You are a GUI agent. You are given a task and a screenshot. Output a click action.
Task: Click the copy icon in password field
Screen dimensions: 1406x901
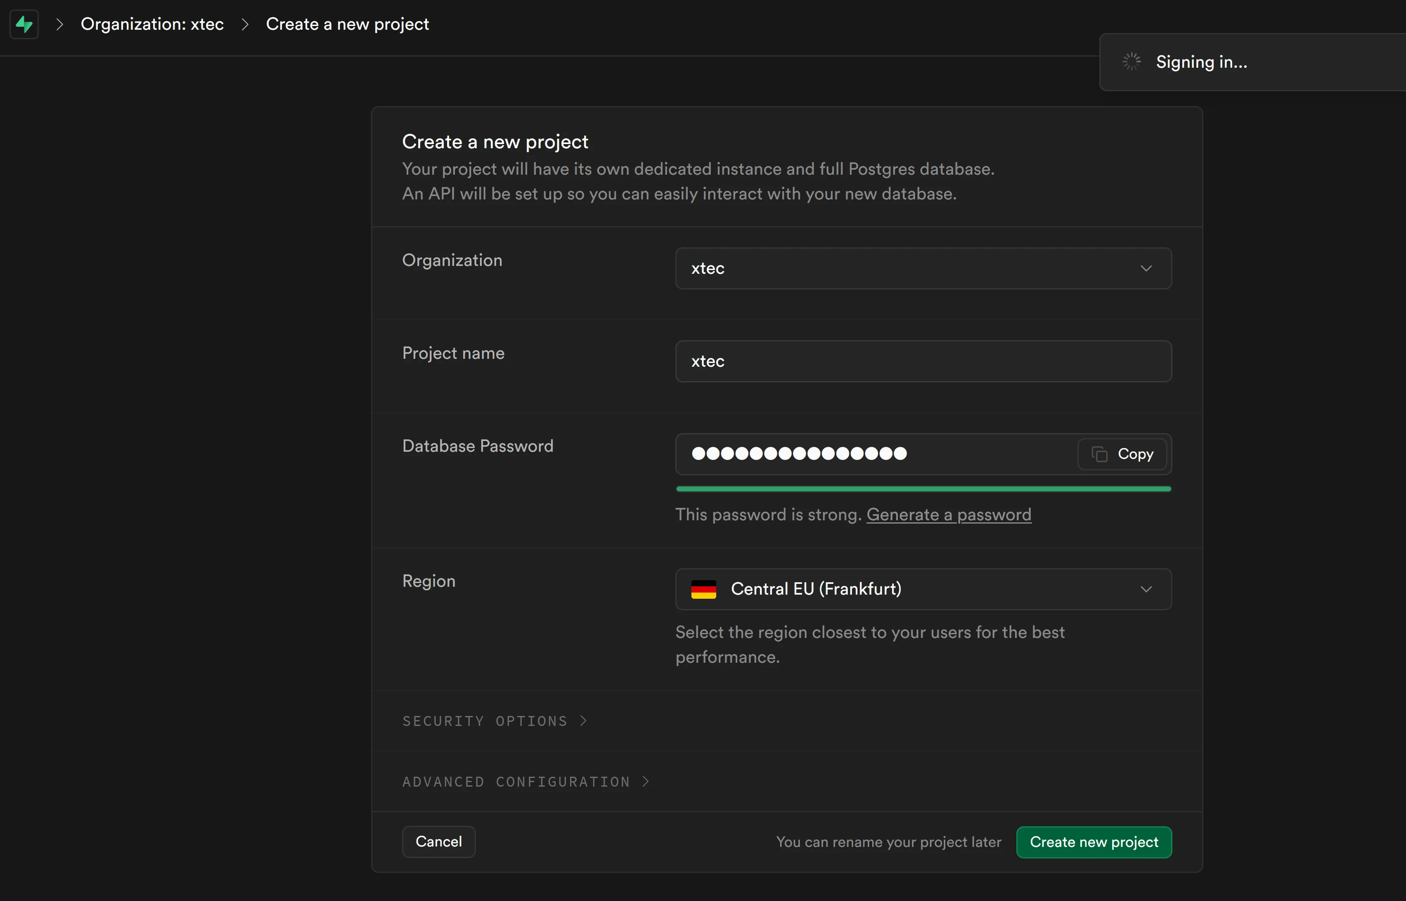(x=1099, y=454)
